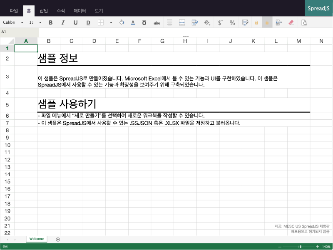
Task: Toggle italic formatting
Action: [x=63, y=22]
